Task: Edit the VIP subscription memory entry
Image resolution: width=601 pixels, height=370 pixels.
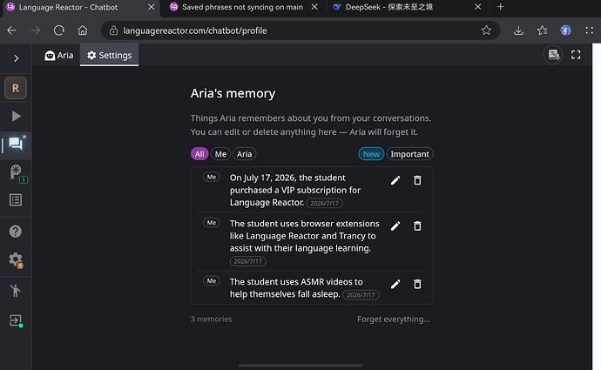Action: 395,180
